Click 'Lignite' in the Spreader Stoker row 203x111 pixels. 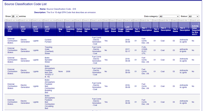(36, 60)
